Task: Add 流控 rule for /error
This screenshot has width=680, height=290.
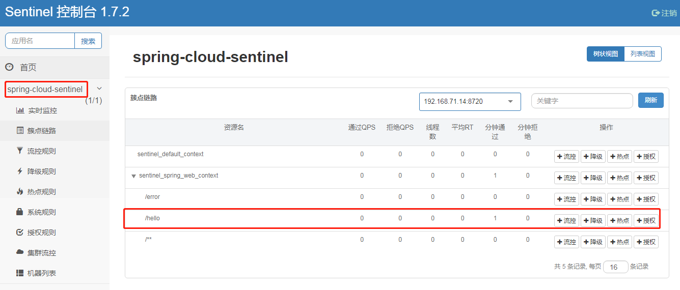Action: tap(566, 199)
